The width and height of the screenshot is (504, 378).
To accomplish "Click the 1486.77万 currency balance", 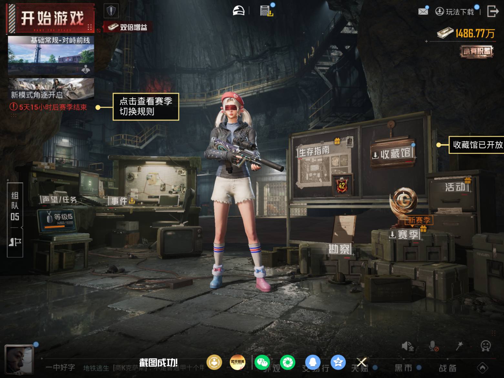I will point(466,33).
